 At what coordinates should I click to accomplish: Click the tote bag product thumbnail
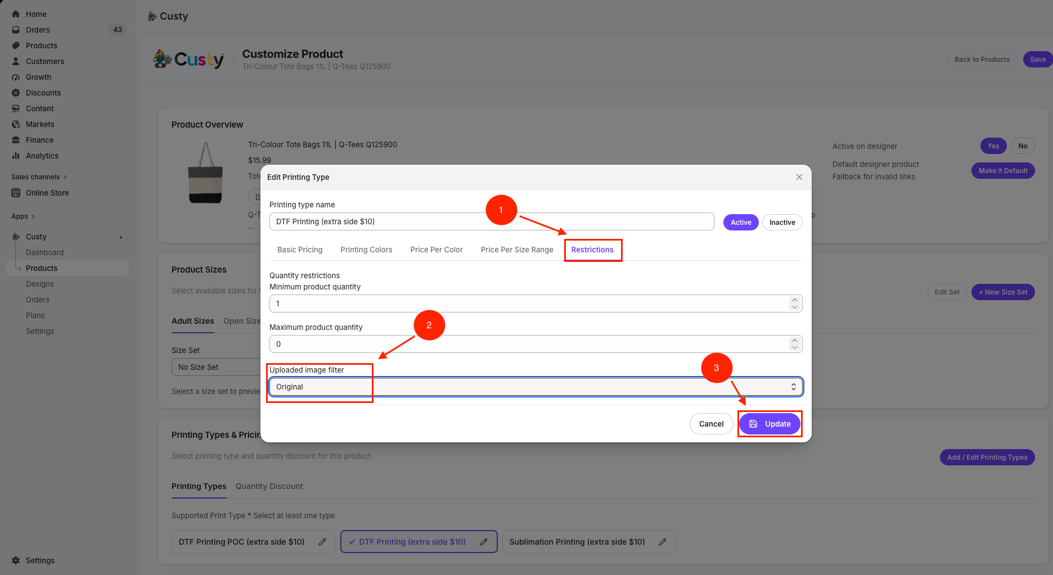(x=205, y=173)
